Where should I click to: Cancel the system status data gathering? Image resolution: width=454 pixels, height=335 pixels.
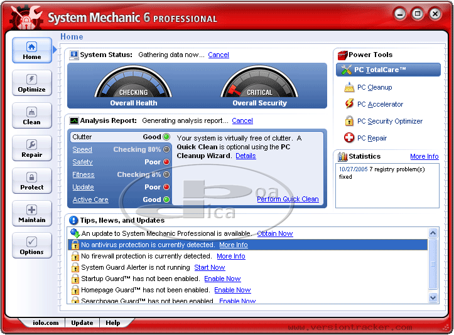pyautogui.click(x=219, y=55)
